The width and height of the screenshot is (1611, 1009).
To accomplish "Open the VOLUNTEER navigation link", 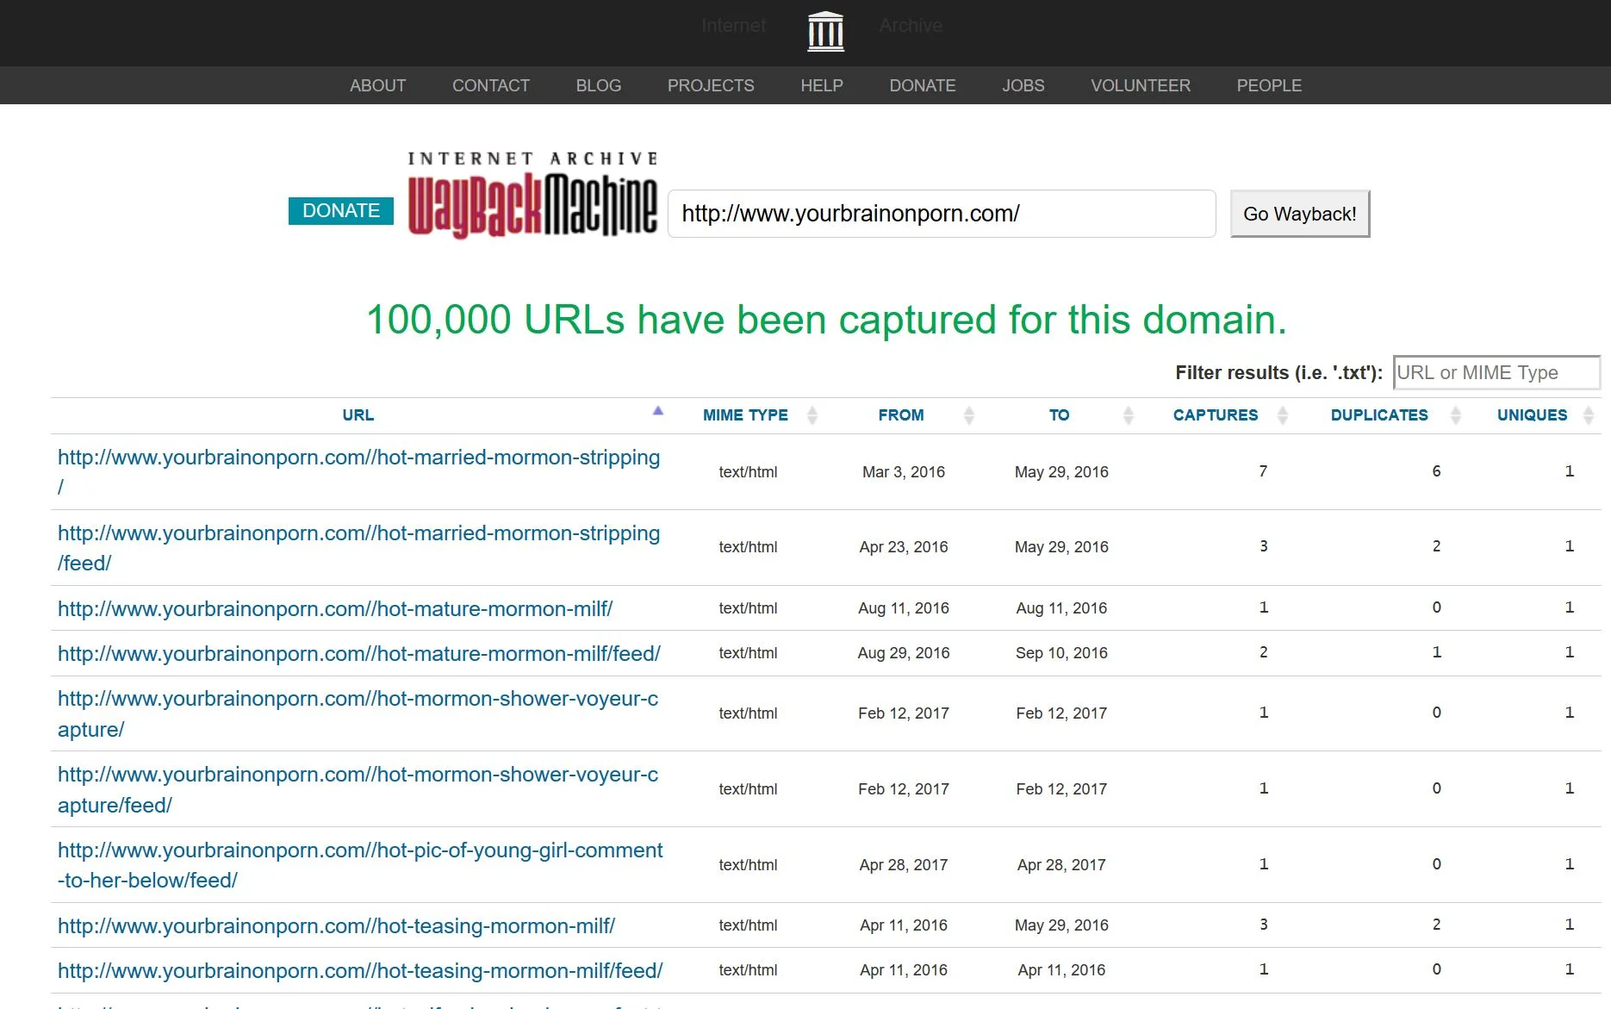I will [1140, 85].
